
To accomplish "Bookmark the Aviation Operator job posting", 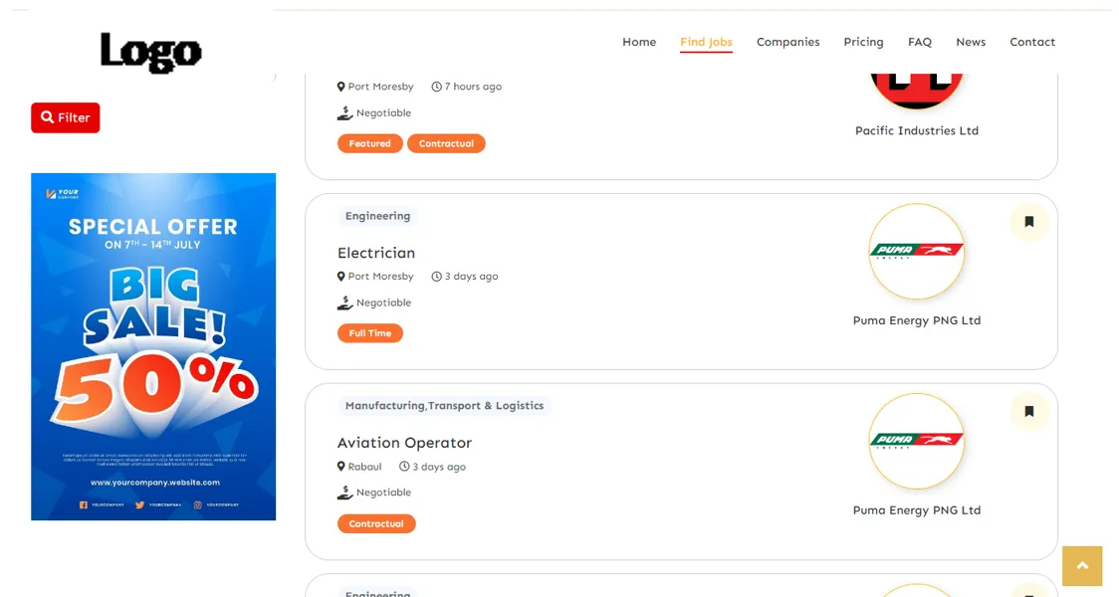I will (x=1029, y=411).
